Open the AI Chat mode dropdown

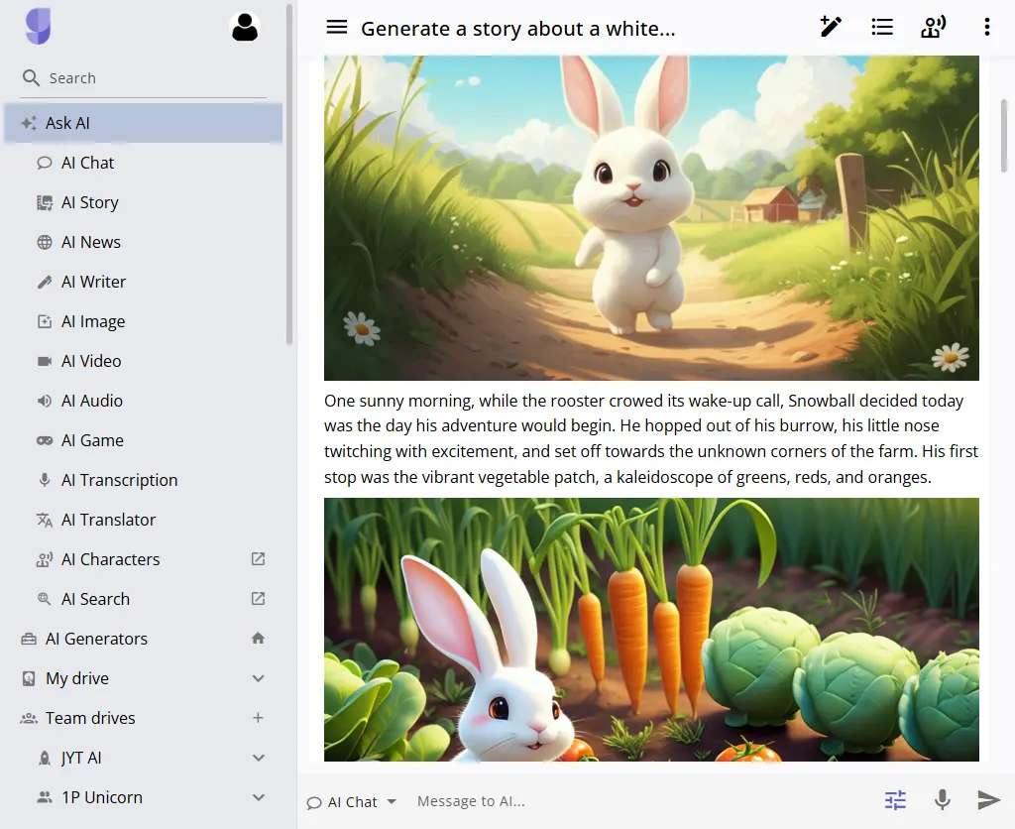[x=352, y=802]
